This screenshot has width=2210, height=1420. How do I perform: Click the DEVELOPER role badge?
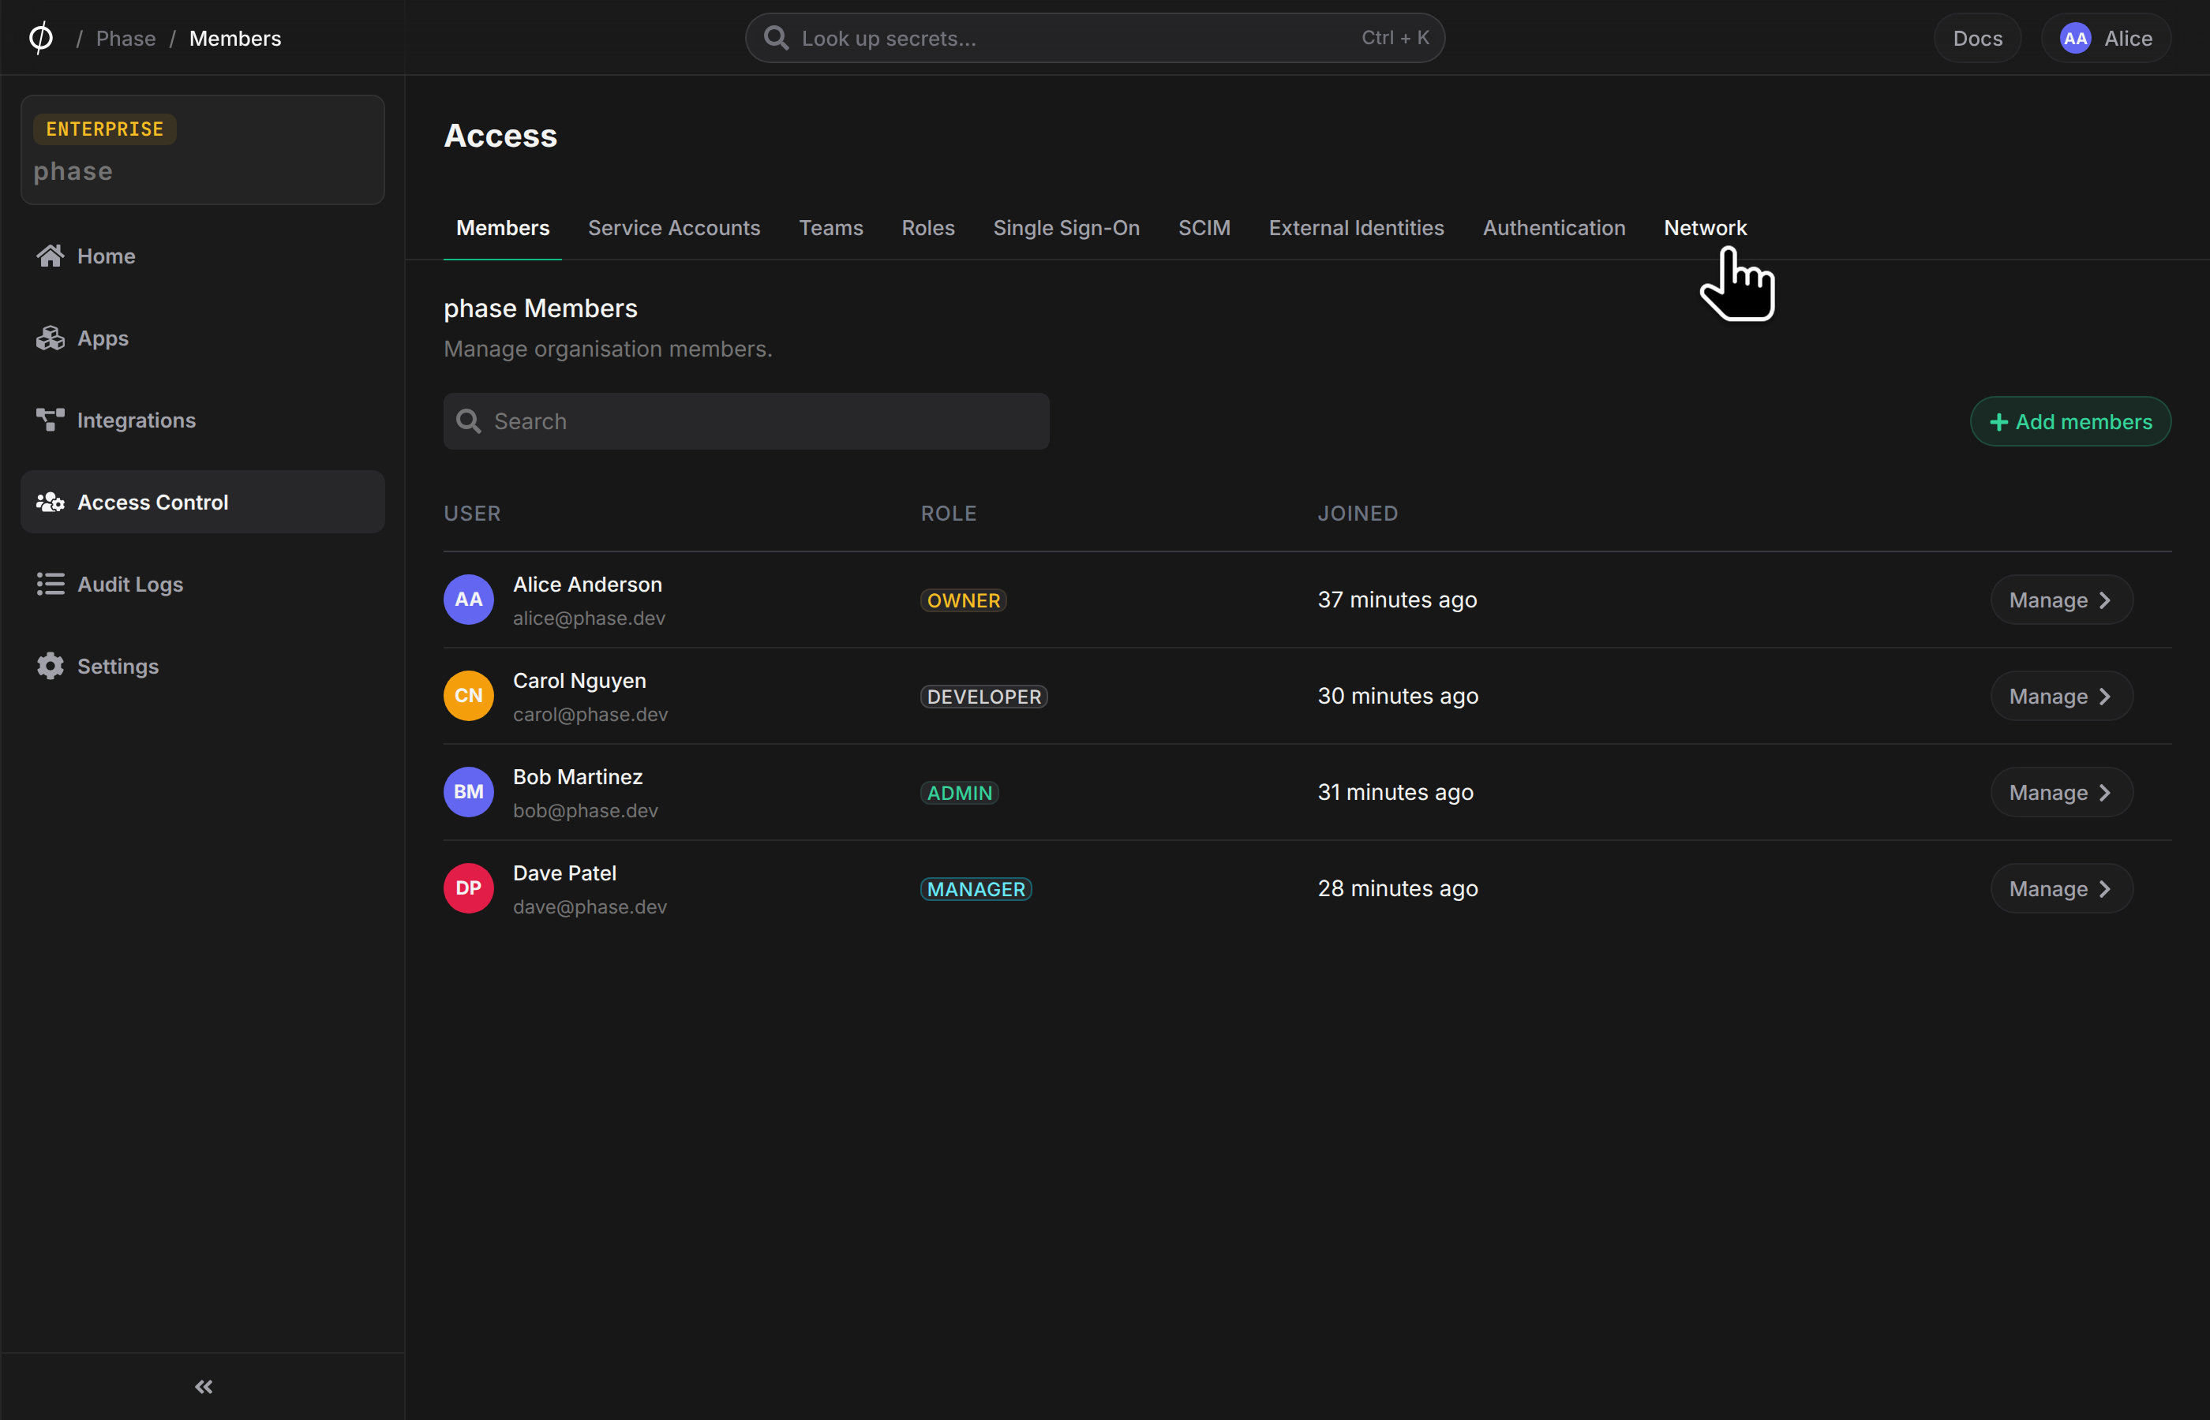pyautogui.click(x=984, y=697)
